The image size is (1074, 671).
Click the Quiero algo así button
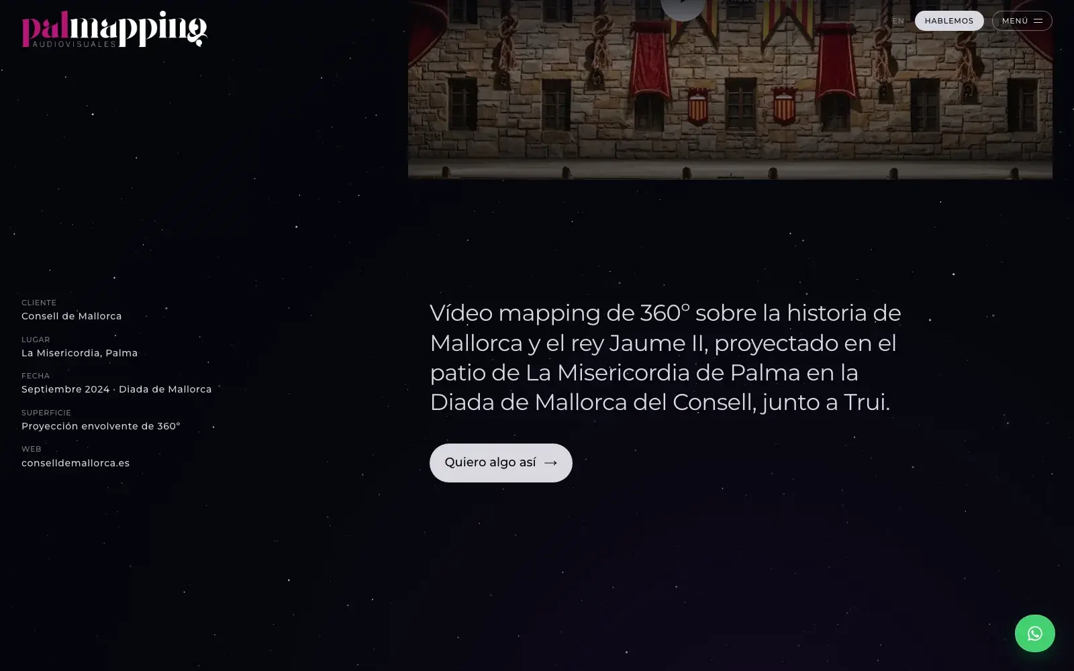click(501, 462)
